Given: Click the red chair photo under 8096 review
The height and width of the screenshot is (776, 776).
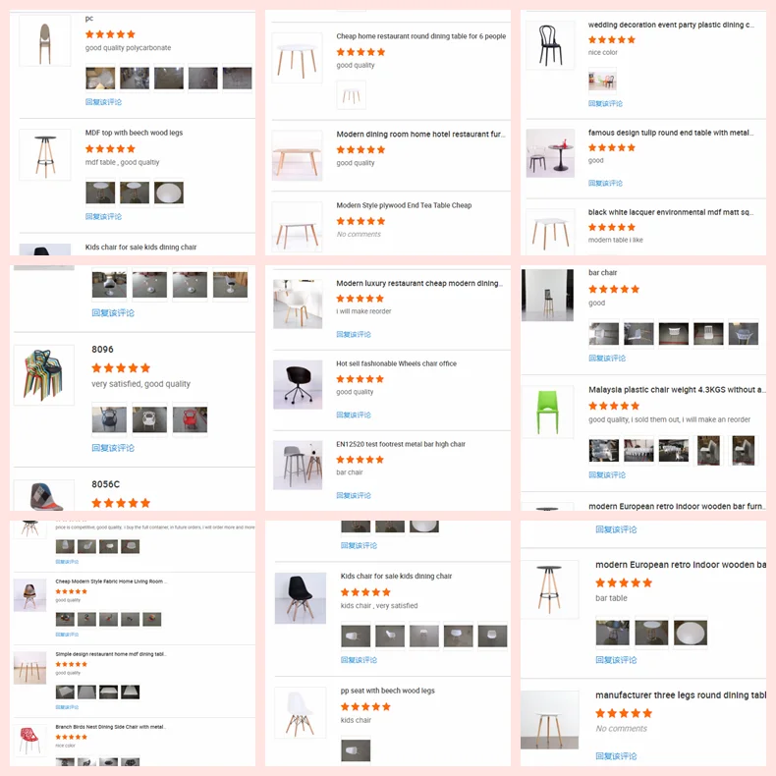Looking at the screenshot, I should (190, 419).
